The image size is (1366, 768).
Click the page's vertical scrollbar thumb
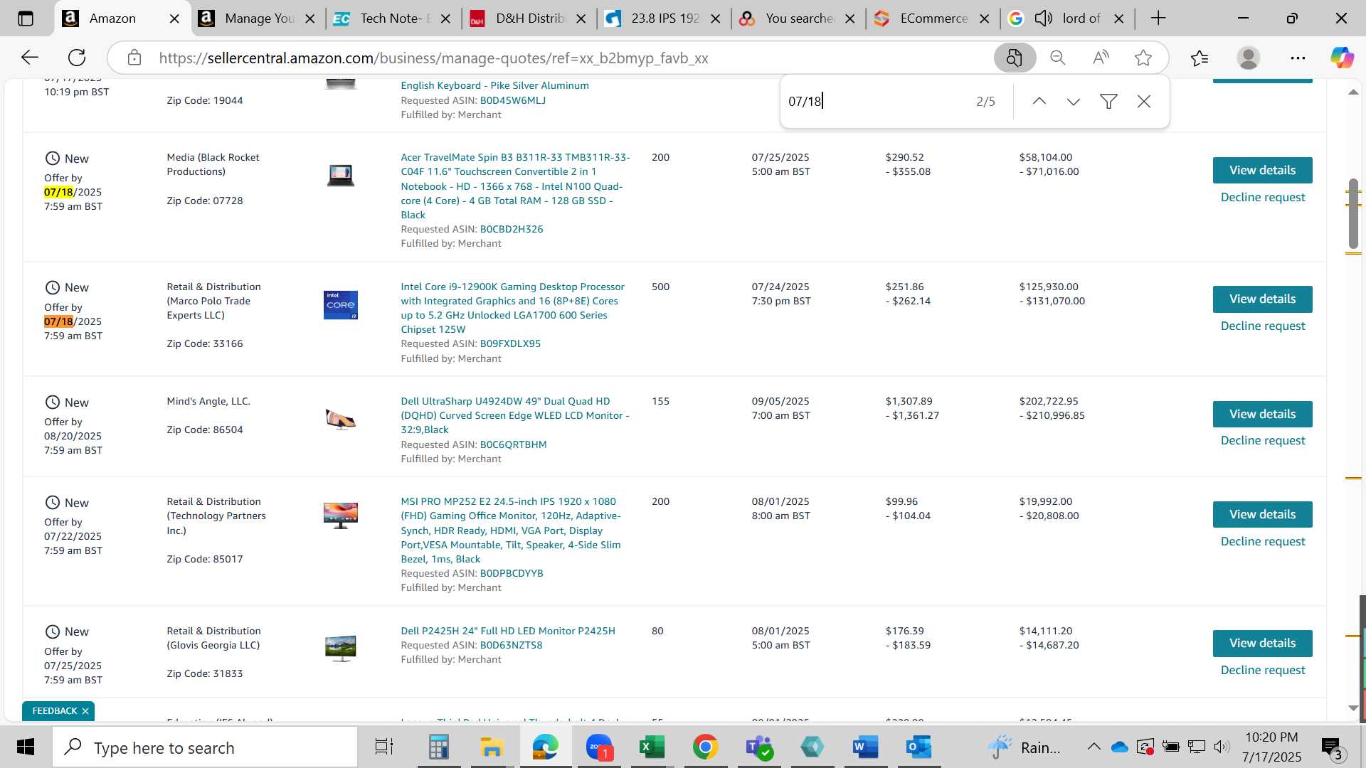tap(1353, 213)
